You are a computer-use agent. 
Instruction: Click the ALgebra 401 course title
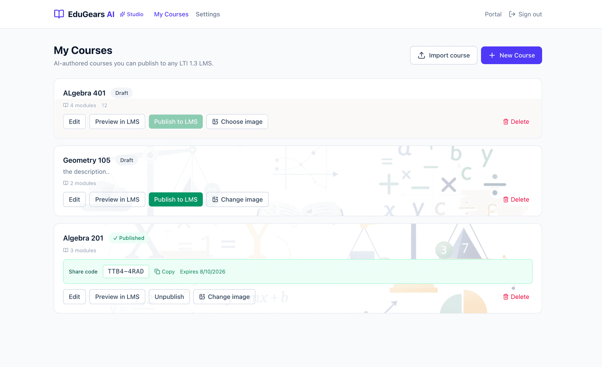[x=84, y=93]
